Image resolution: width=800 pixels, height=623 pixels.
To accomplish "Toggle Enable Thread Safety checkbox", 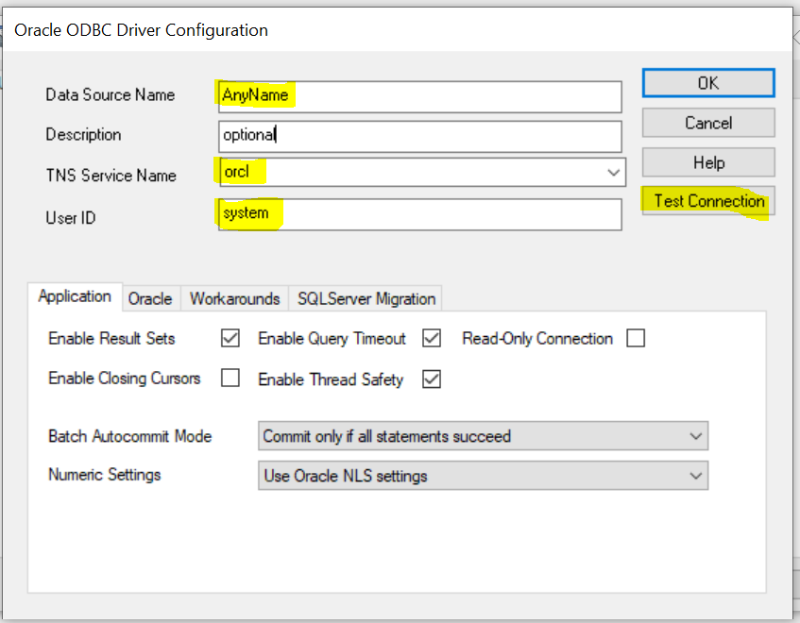I will (x=432, y=379).
